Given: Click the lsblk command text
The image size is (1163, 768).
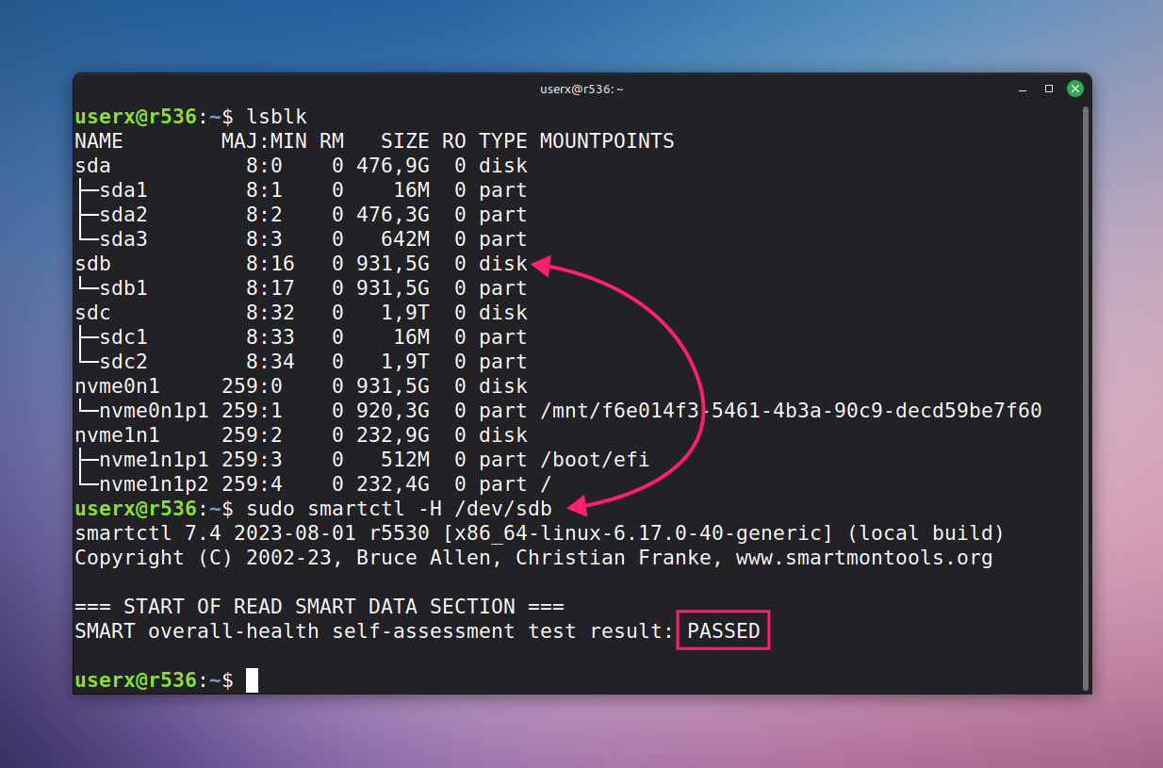Looking at the screenshot, I should [x=276, y=117].
